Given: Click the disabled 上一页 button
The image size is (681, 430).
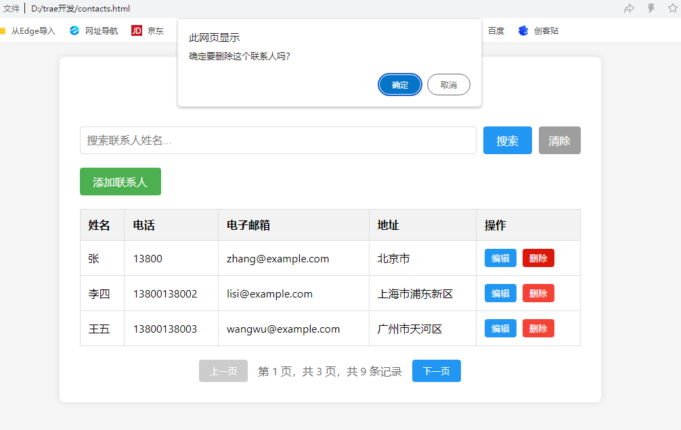Looking at the screenshot, I should (x=223, y=371).
